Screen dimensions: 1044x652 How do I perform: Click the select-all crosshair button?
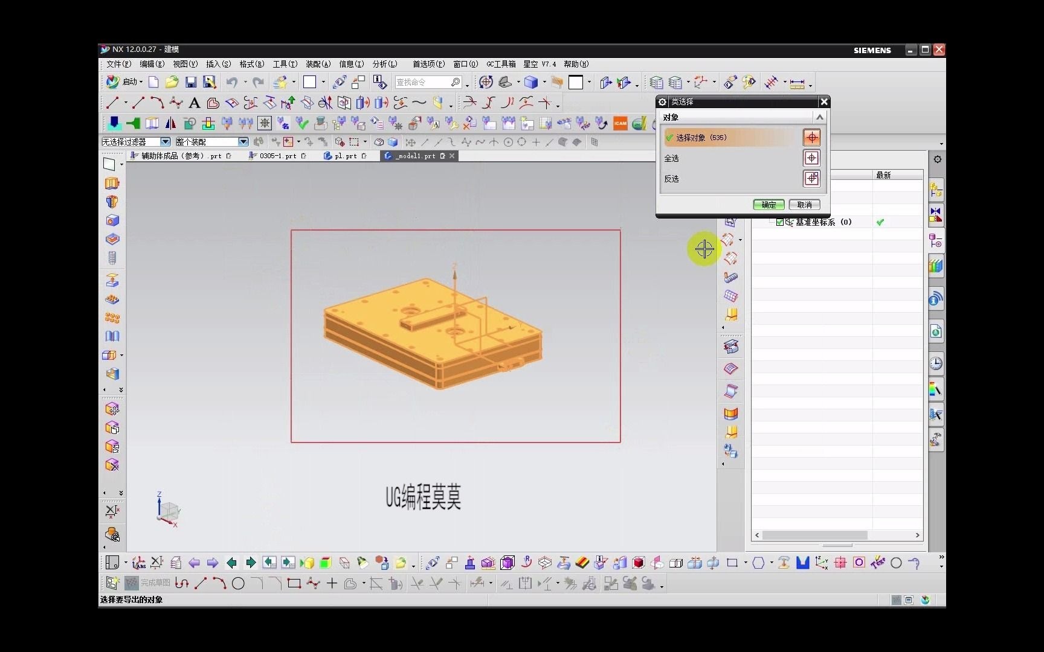(x=811, y=158)
